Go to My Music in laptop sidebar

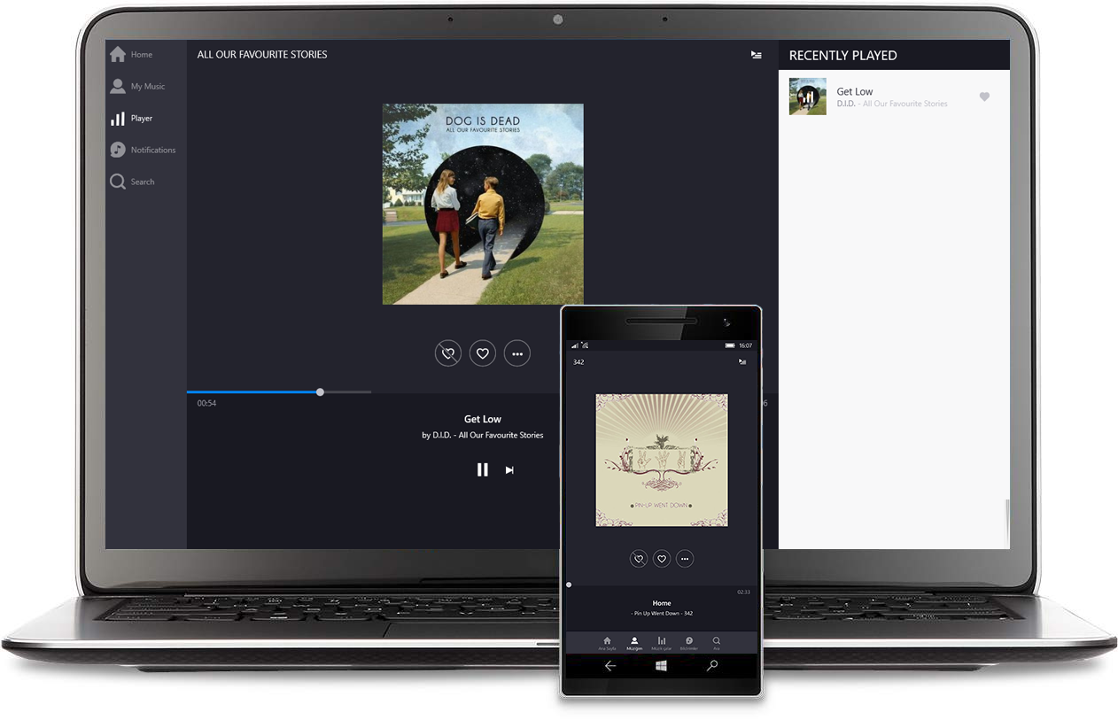point(136,86)
